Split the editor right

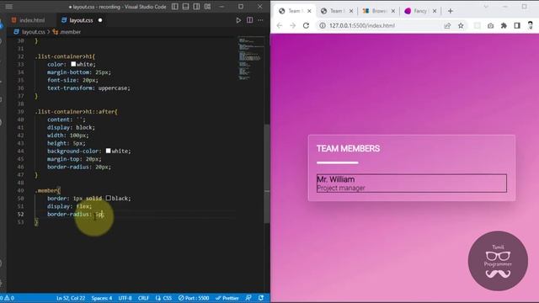[x=249, y=20]
